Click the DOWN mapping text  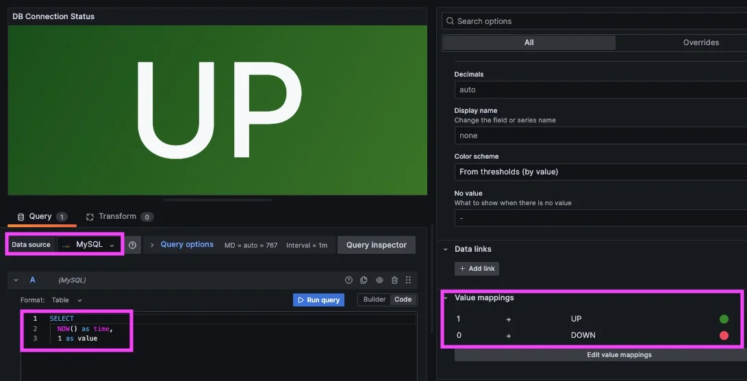583,335
